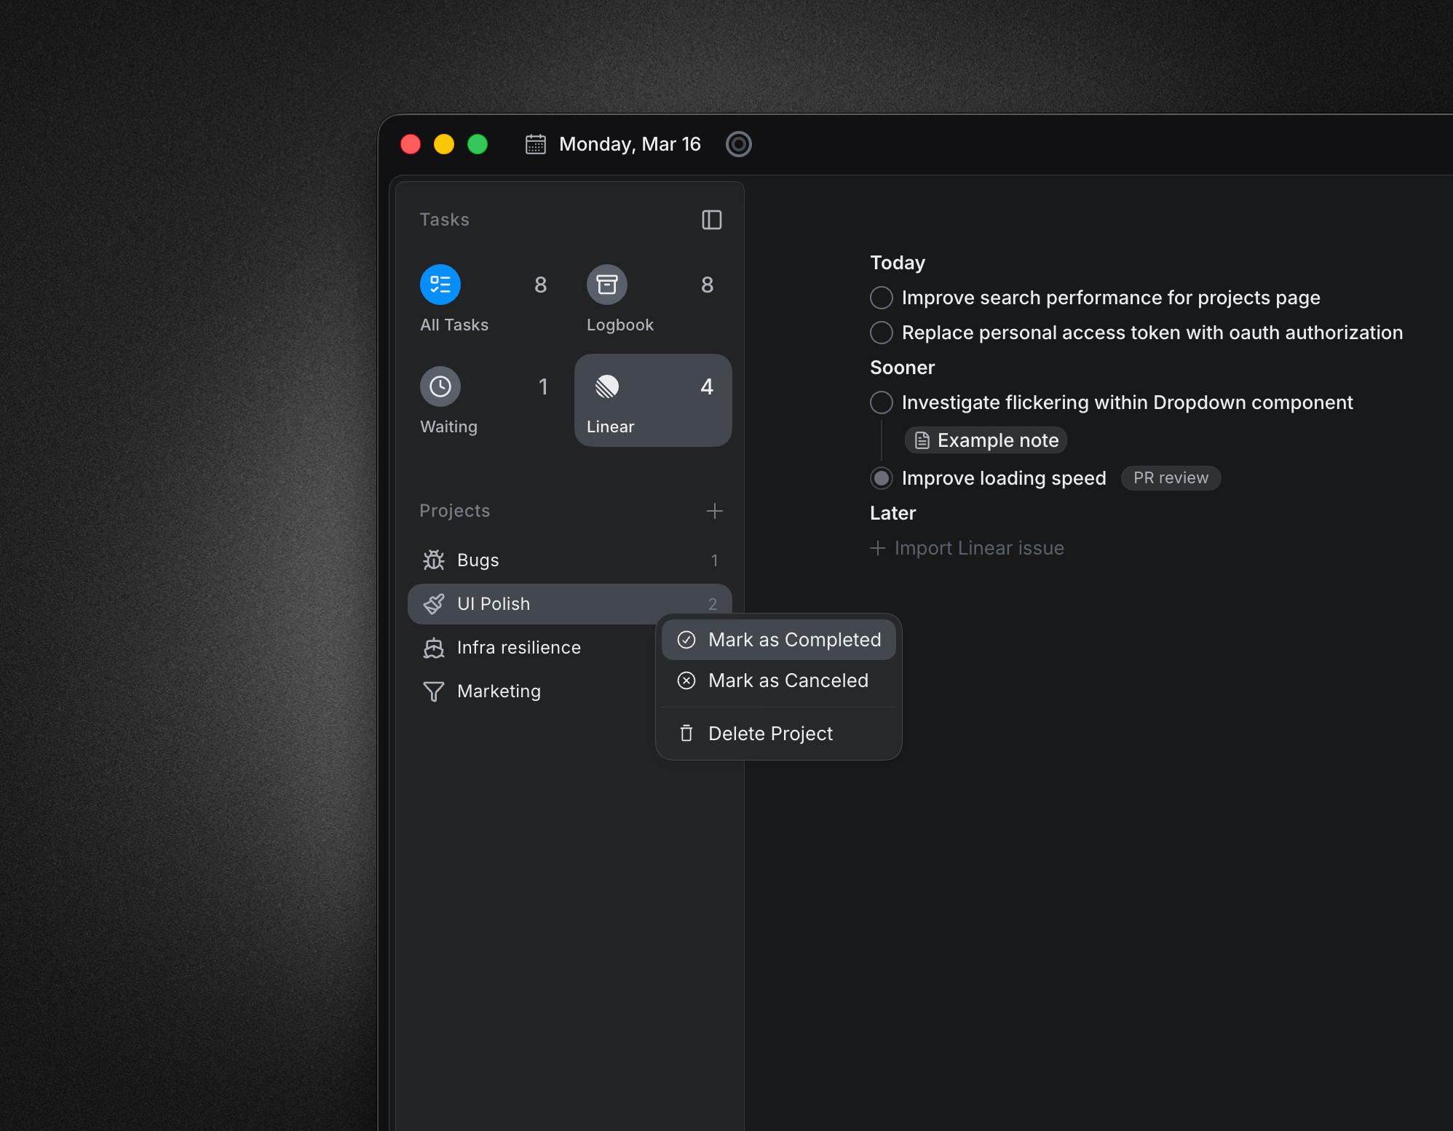Select Delete Project in the context menu

770,734
